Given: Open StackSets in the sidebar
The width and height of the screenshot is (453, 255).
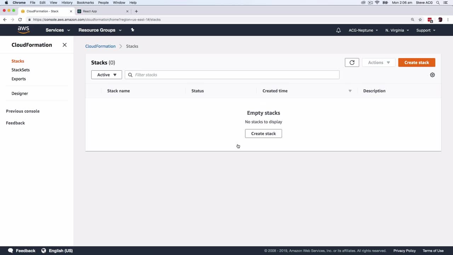Looking at the screenshot, I should pyautogui.click(x=21, y=70).
